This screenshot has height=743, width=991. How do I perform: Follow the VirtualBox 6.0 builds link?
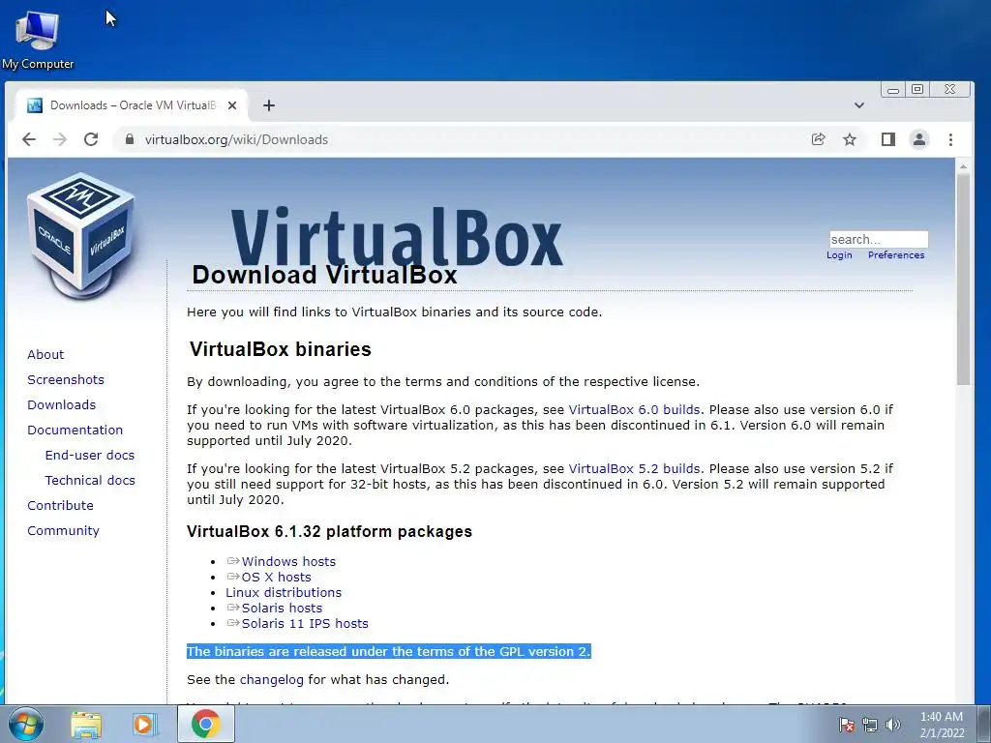coord(634,409)
